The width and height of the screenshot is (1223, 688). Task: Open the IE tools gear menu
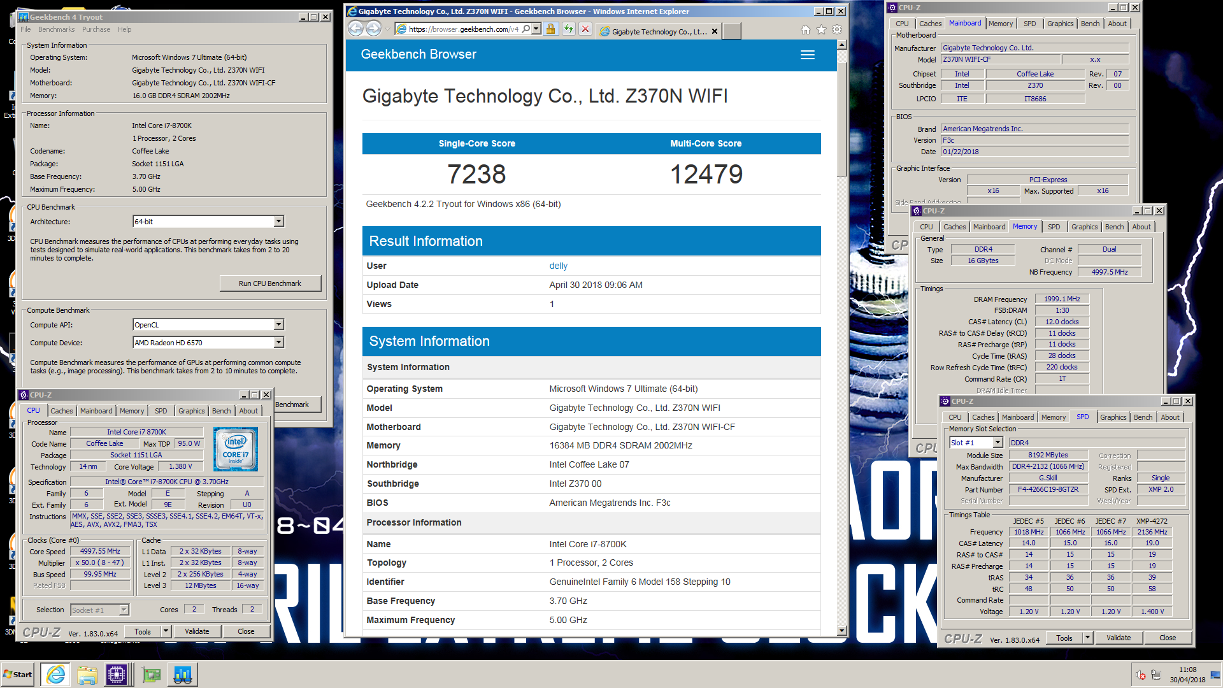(837, 30)
